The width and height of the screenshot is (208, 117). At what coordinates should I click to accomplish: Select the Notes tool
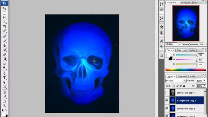click(4, 92)
